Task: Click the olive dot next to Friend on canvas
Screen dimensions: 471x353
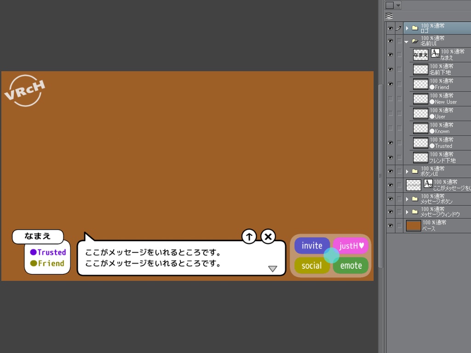Action: (x=33, y=263)
